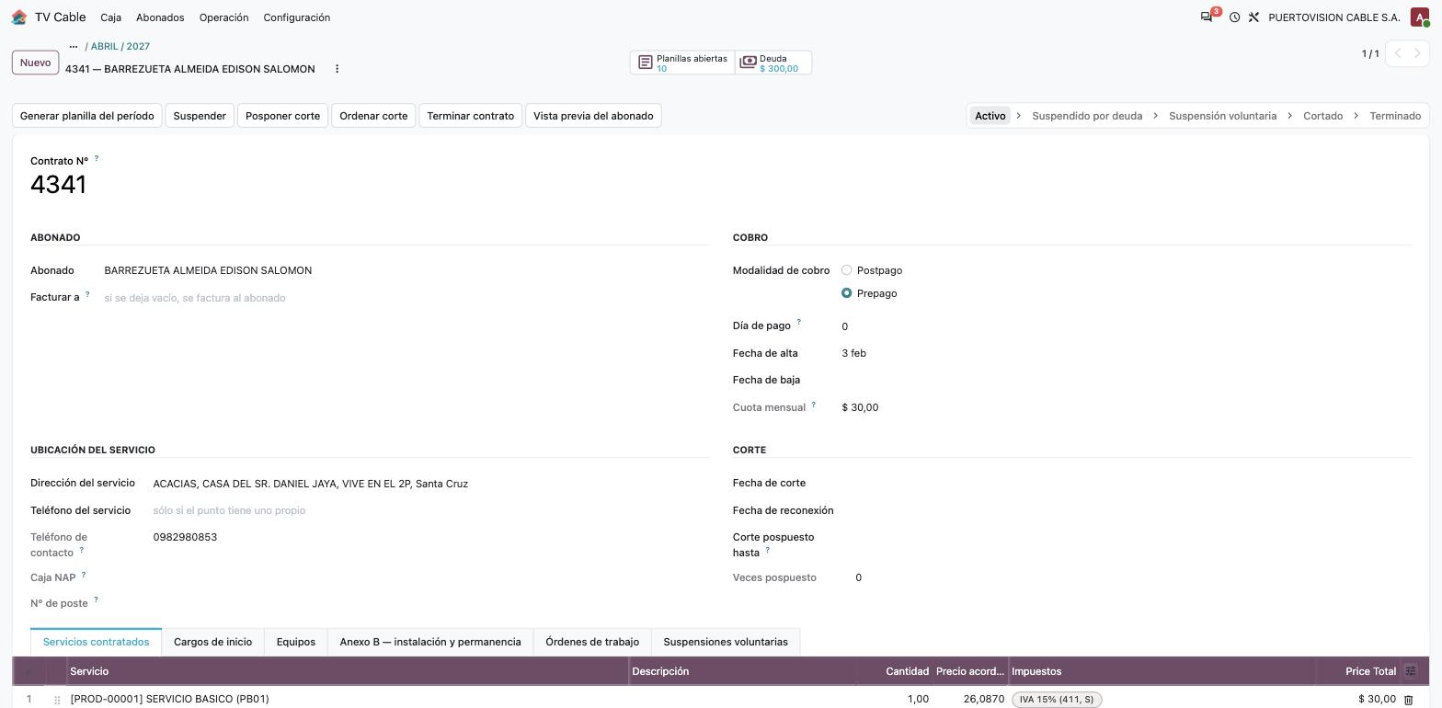Delete the SERVICIO BASICO service line

(1408, 700)
